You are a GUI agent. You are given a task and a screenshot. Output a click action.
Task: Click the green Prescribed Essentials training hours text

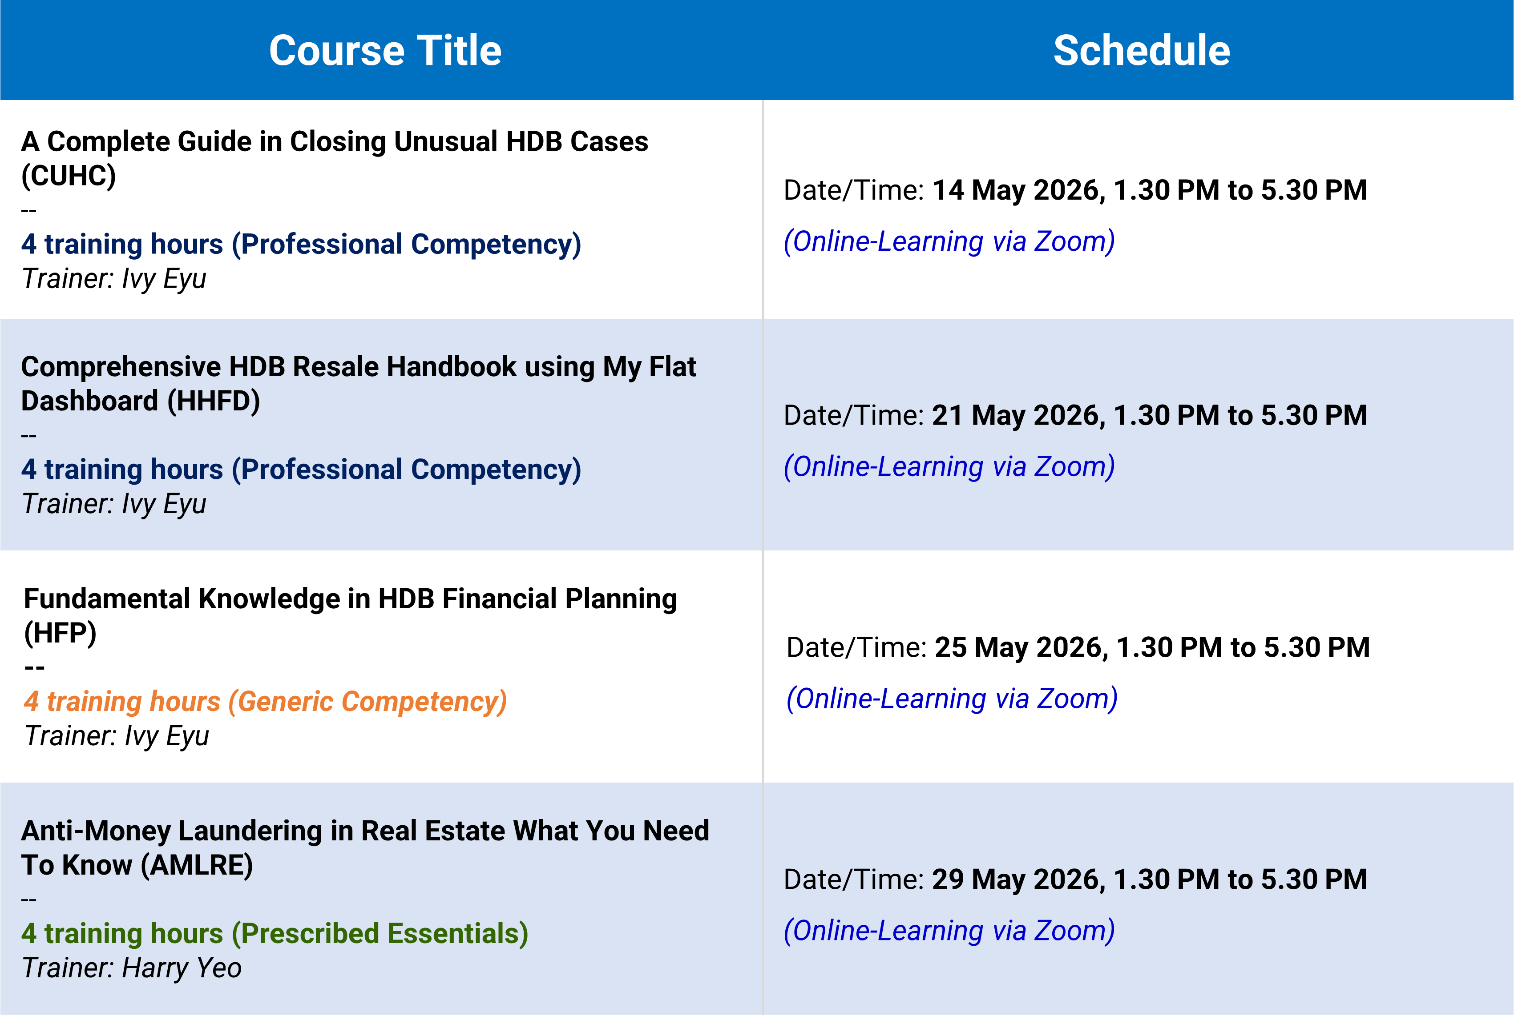(x=274, y=934)
